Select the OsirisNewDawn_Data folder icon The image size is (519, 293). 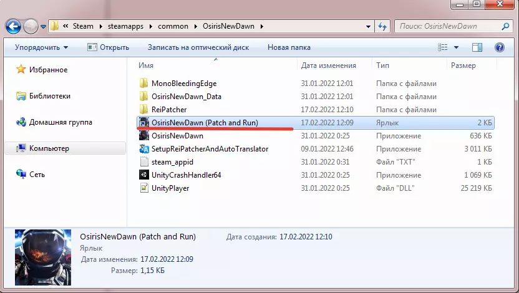pos(143,97)
